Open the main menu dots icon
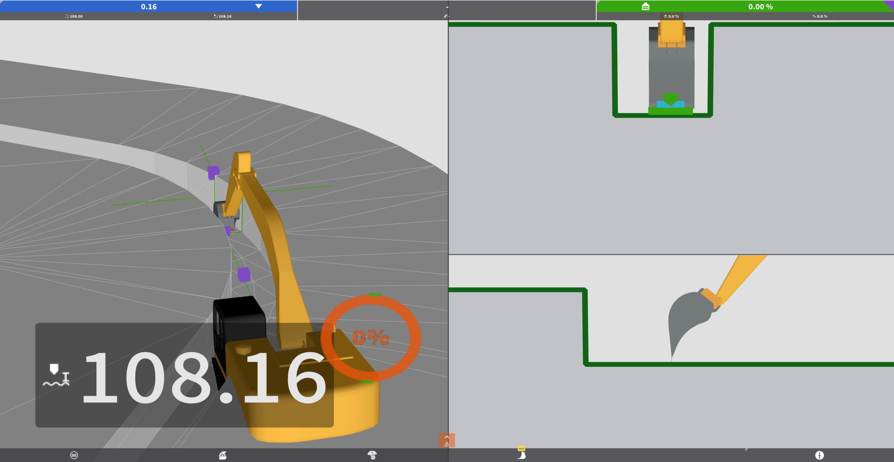 point(74,455)
